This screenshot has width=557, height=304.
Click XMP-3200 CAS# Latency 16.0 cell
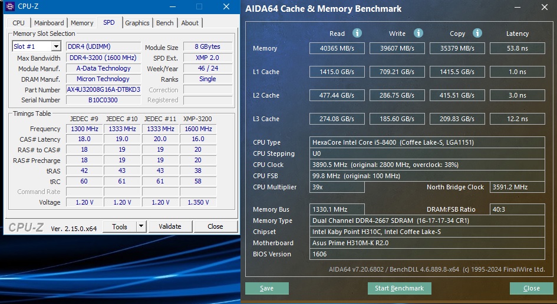pyautogui.click(x=198, y=139)
